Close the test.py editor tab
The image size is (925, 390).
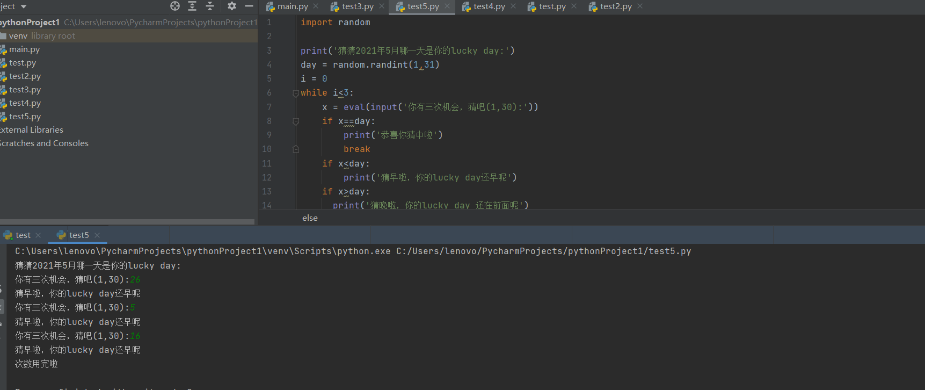coord(574,6)
